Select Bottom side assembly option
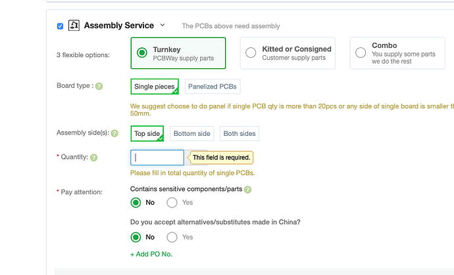Viewport: 454px width, 275px height. click(x=191, y=133)
